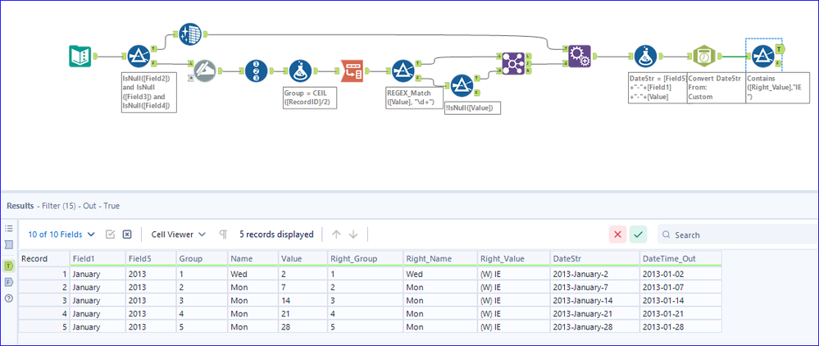Select record number 4 row header

tap(44, 313)
